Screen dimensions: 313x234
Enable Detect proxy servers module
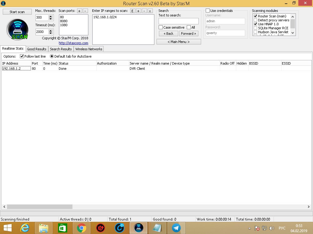pos(255,20)
